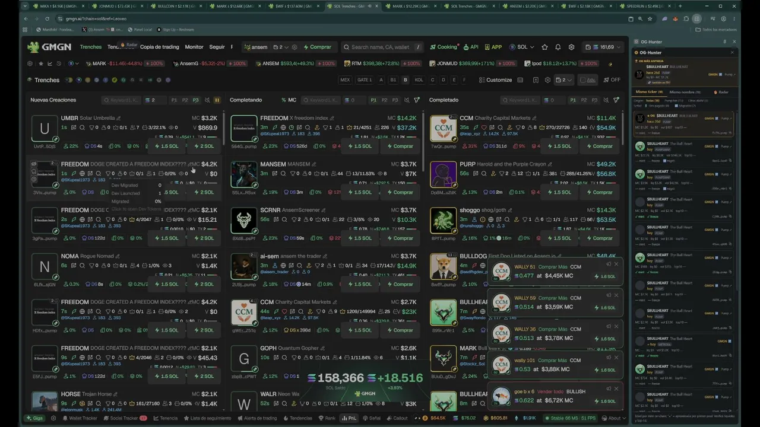Focus the keyword field in Nuevas Creaciones

coord(121,100)
